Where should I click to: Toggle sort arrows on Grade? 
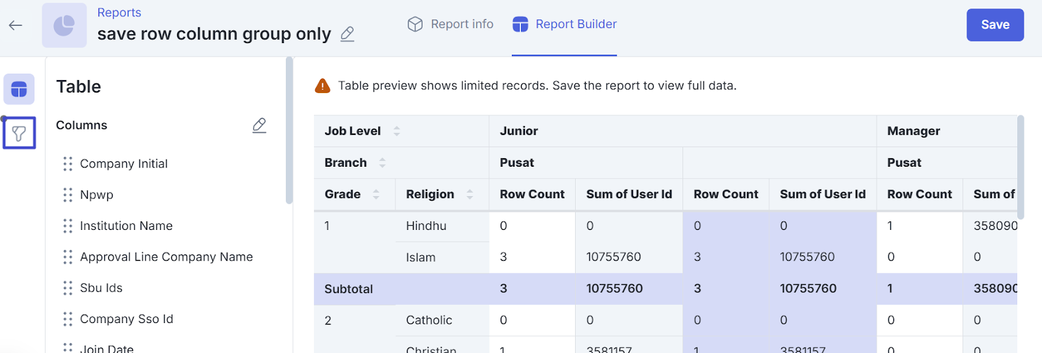pyautogui.click(x=376, y=194)
